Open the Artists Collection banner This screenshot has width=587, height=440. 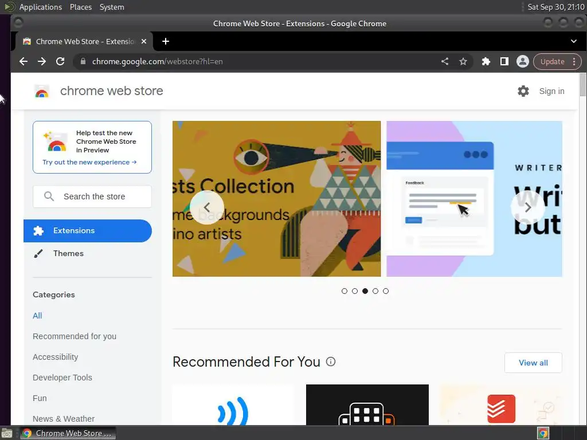[x=277, y=199]
